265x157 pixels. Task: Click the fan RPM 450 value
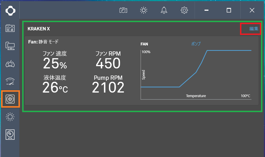coord(108,64)
